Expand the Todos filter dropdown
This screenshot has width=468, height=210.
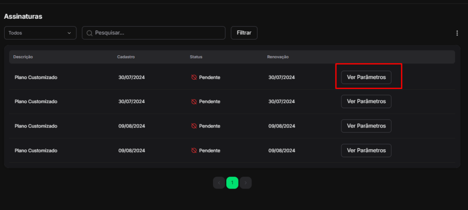click(40, 33)
